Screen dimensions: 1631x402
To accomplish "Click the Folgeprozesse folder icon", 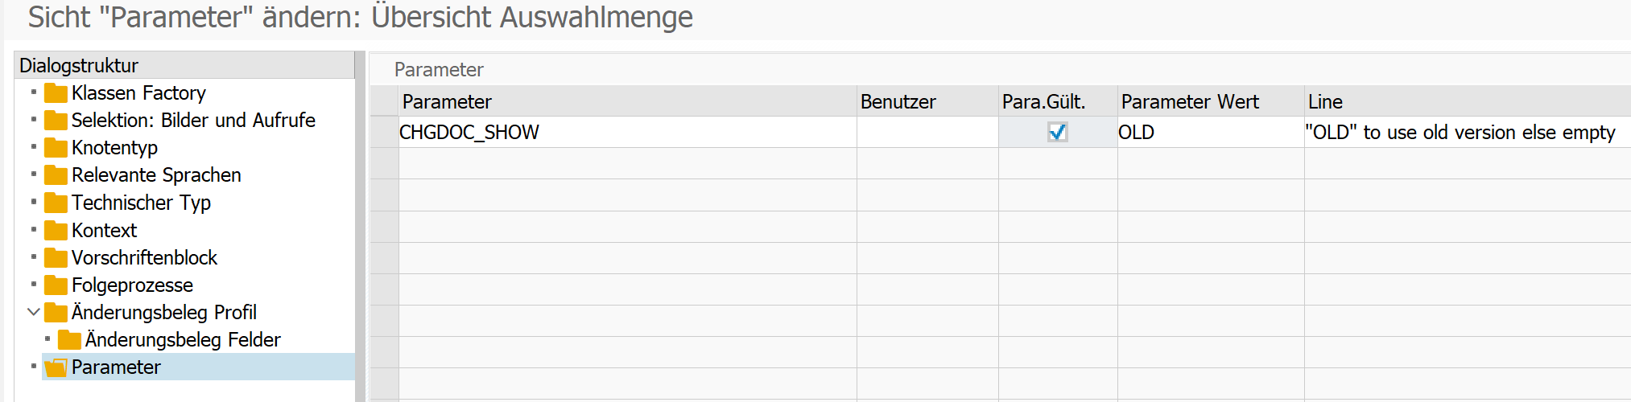I will tap(56, 285).
